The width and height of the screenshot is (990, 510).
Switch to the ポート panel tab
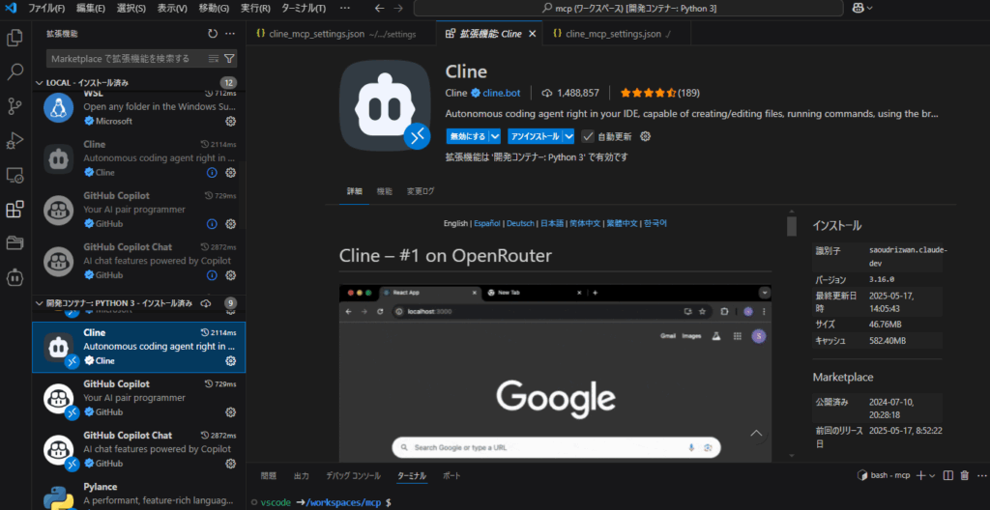[x=451, y=476]
